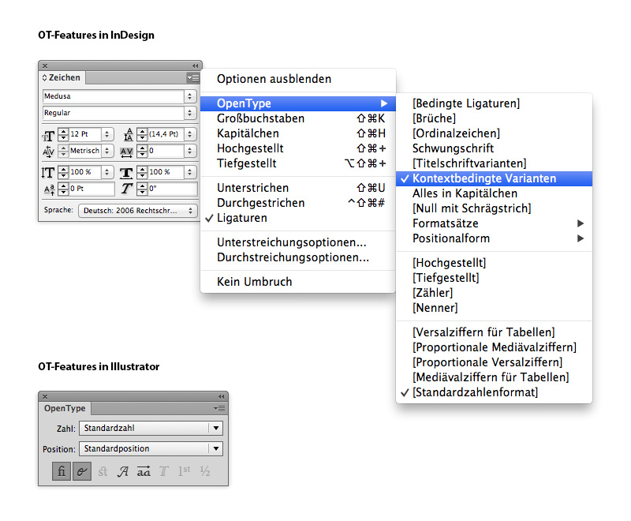Toggle standard ligatures icon in OpenType panel
This screenshot has width=631, height=521.
tap(62, 471)
